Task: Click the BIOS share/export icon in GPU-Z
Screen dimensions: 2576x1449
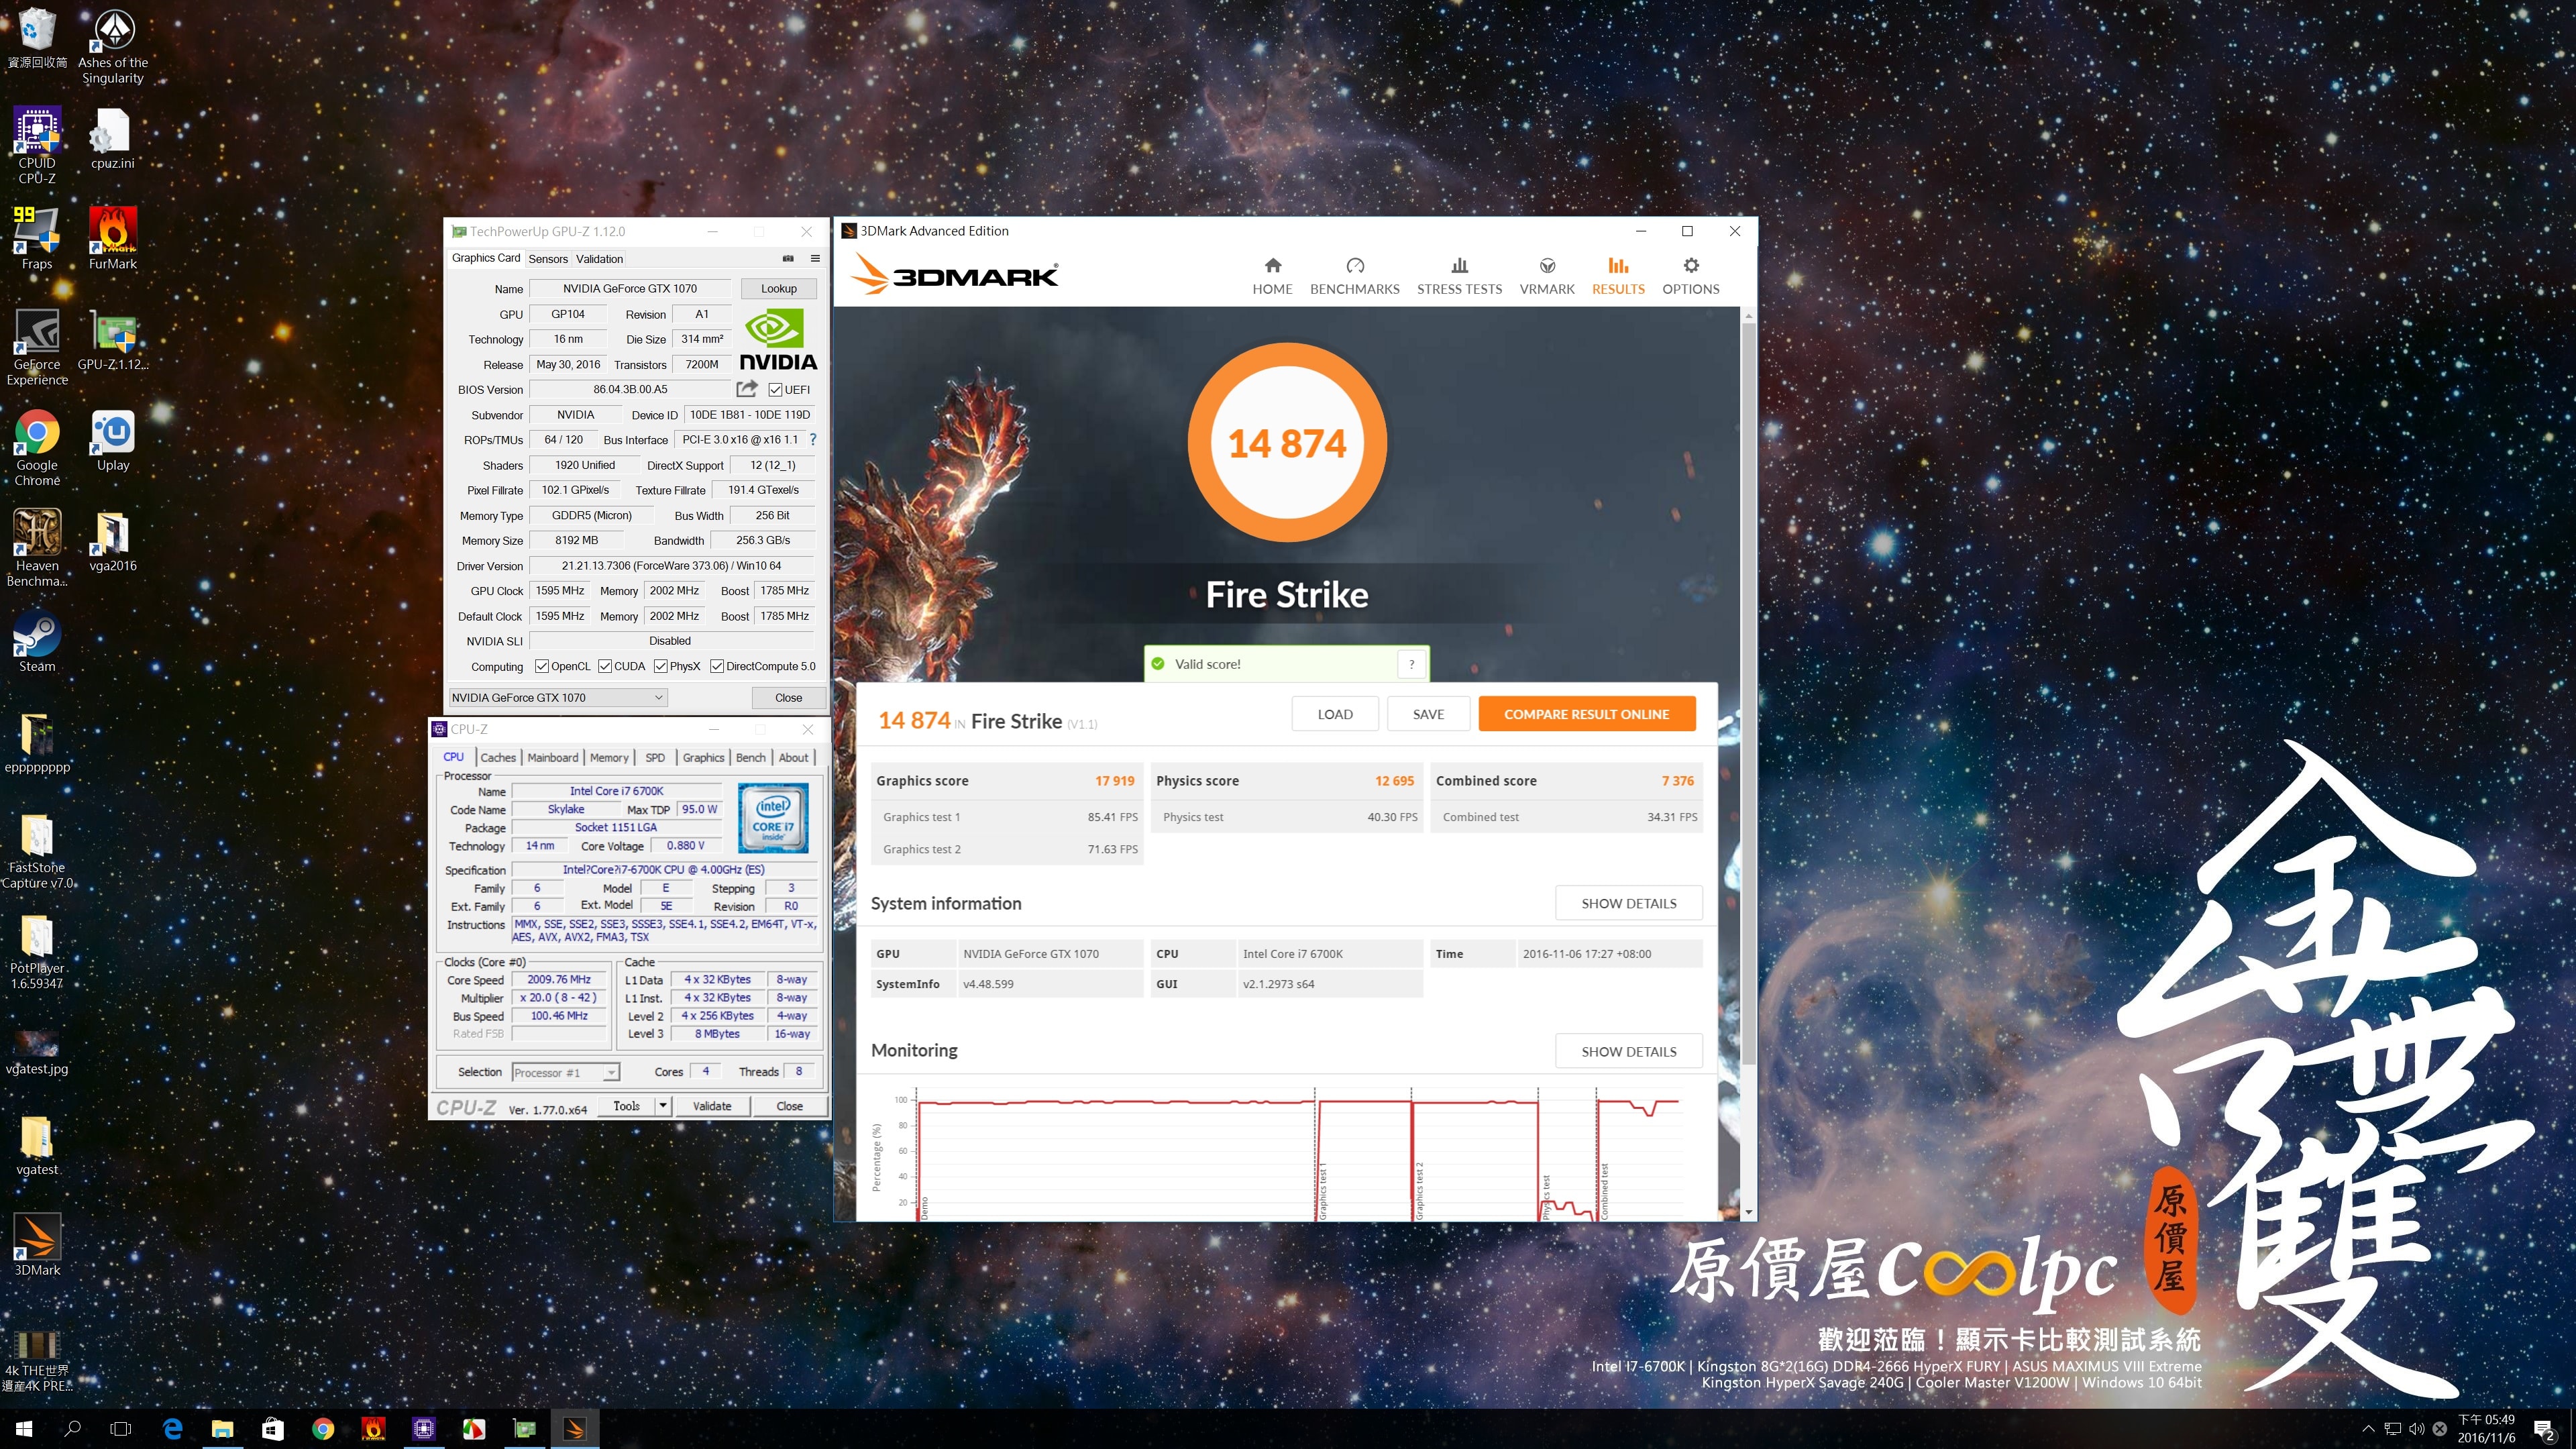Action: click(746, 389)
